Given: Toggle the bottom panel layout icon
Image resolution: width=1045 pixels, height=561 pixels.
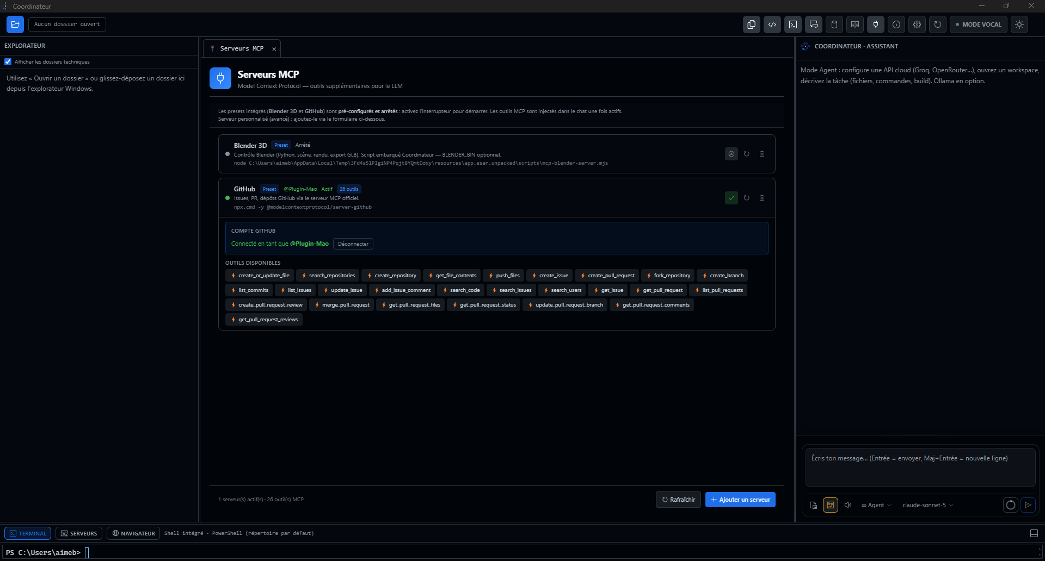Looking at the screenshot, I should (x=1034, y=533).
